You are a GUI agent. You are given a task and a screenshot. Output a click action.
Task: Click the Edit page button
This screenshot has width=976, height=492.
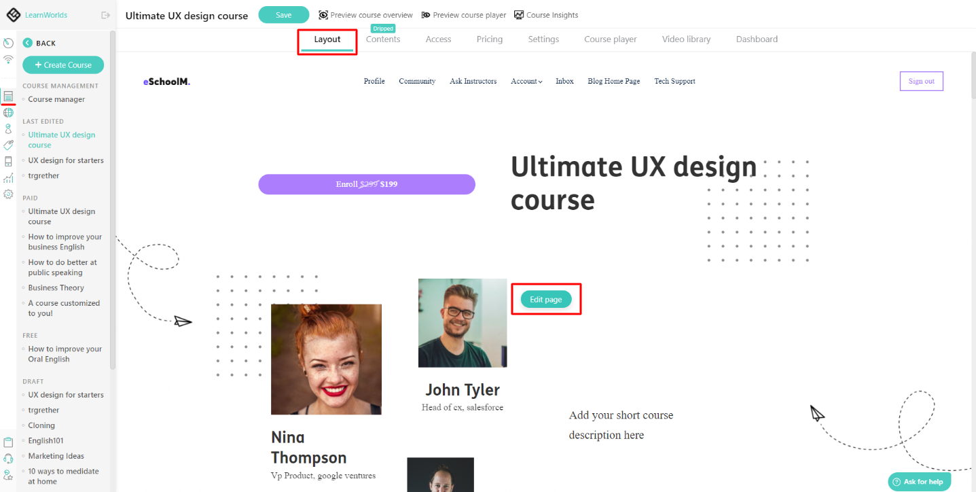(545, 299)
